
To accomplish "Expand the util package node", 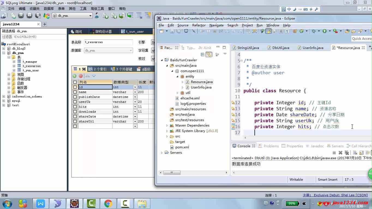I will [x=177, y=93].
